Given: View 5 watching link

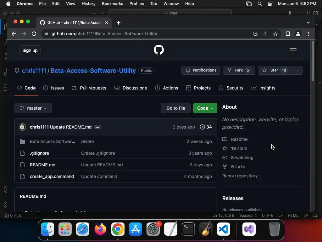Looking at the screenshot, I should coord(238,158).
